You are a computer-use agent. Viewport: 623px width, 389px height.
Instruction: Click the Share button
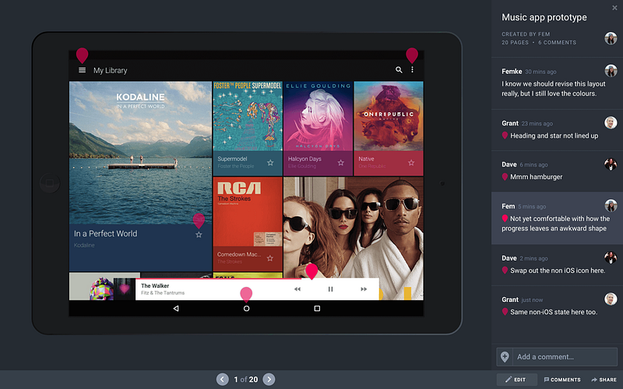point(604,380)
